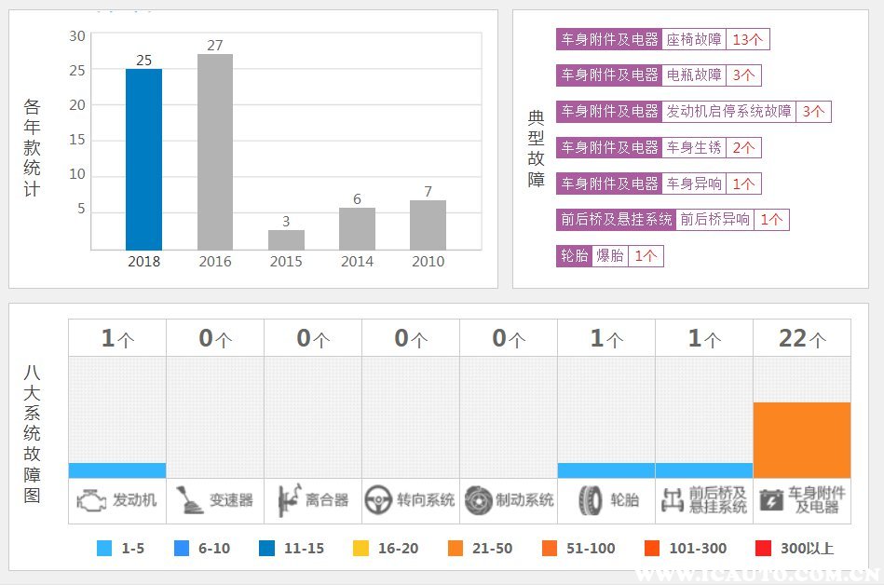
Task: Click the yellow 16-20 legend swatch
Action: (x=361, y=549)
